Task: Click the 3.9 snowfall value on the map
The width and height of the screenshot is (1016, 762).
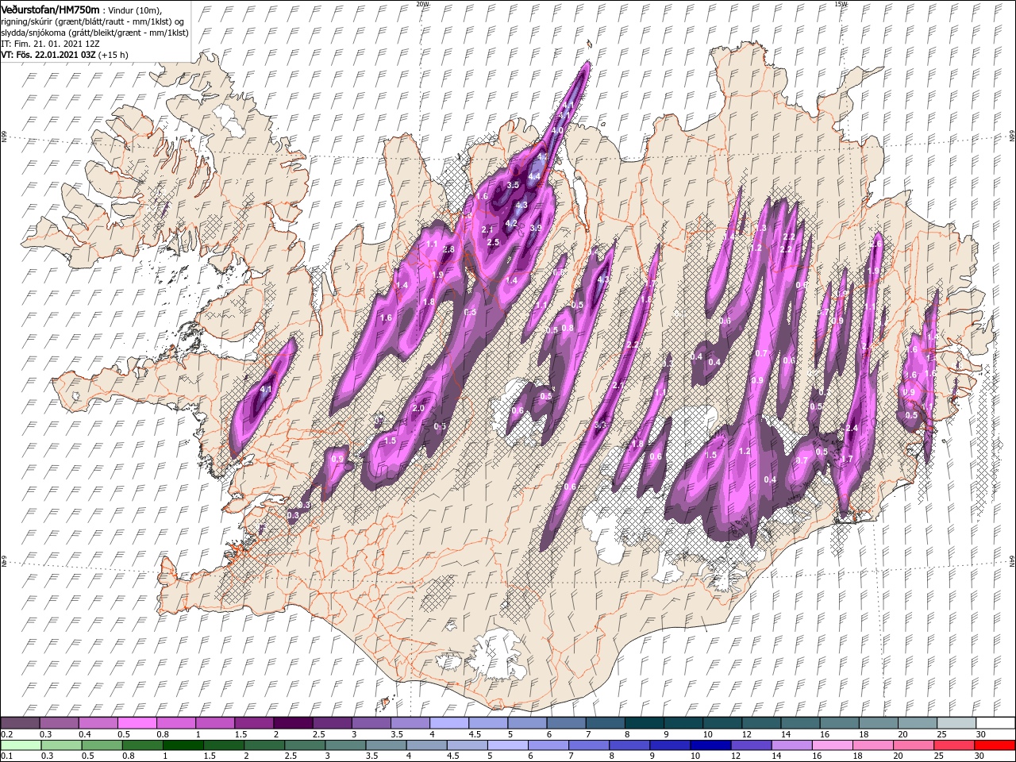Action: [535, 229]
